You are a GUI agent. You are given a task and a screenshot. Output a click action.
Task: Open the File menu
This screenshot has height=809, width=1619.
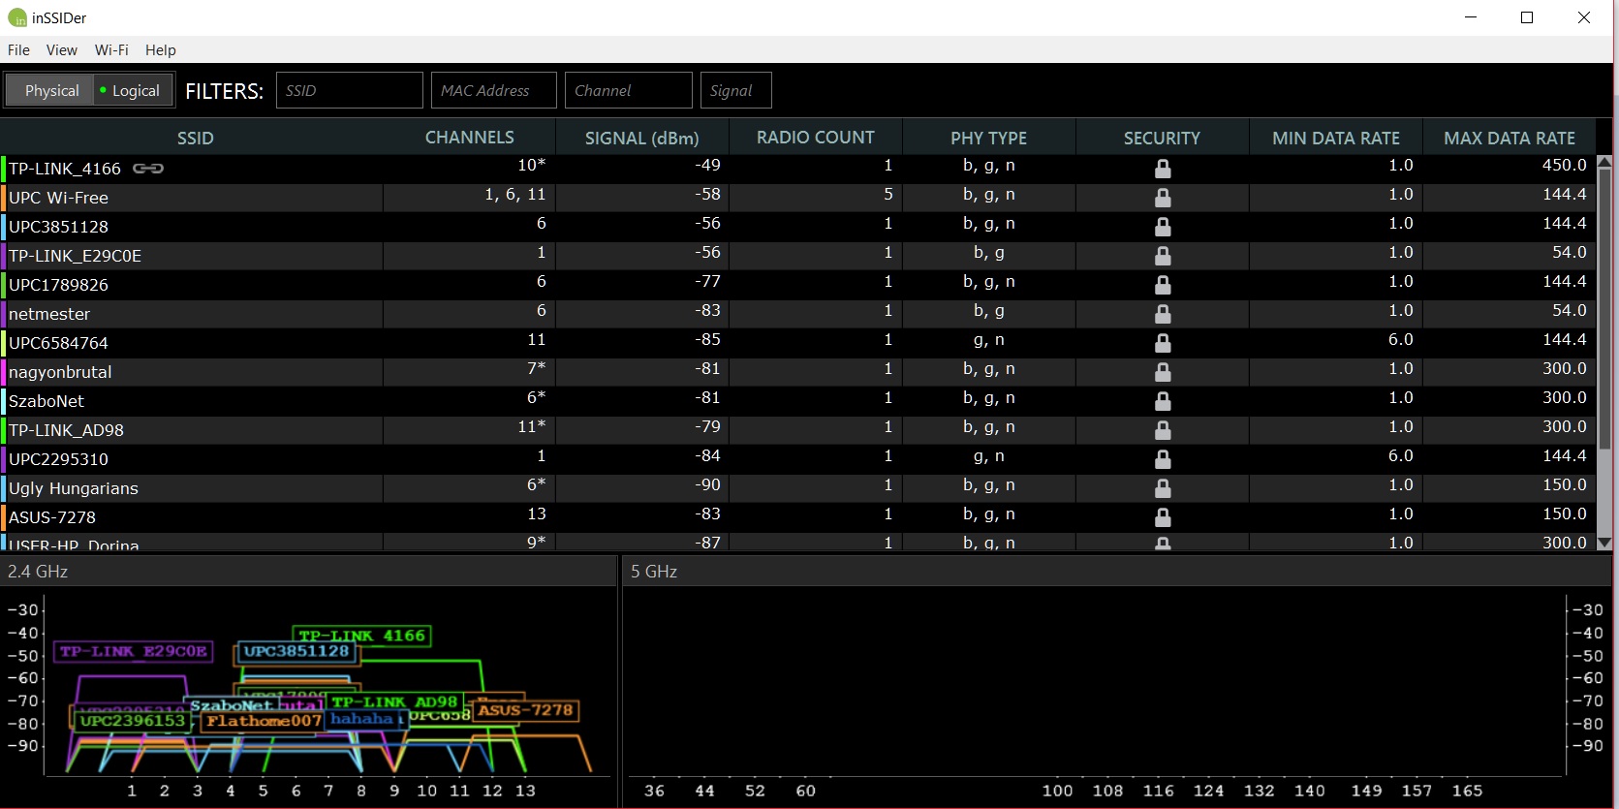pyautogui.click(x=18, y=49)
